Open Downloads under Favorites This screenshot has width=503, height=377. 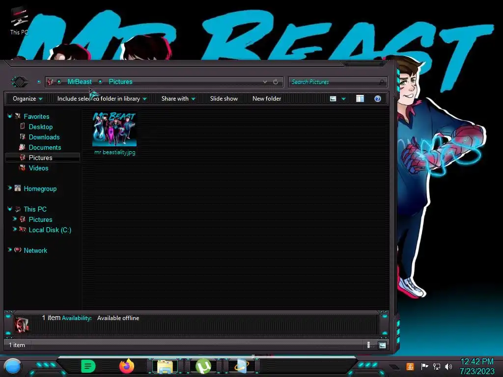44,137
